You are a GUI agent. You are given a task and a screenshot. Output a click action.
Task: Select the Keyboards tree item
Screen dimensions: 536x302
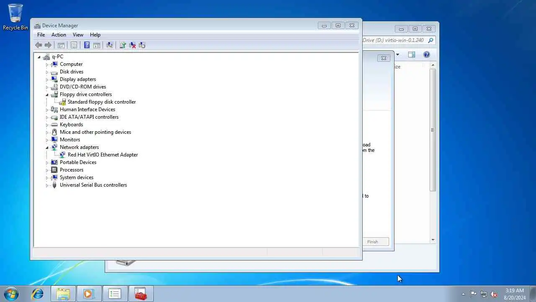point(71,125)
